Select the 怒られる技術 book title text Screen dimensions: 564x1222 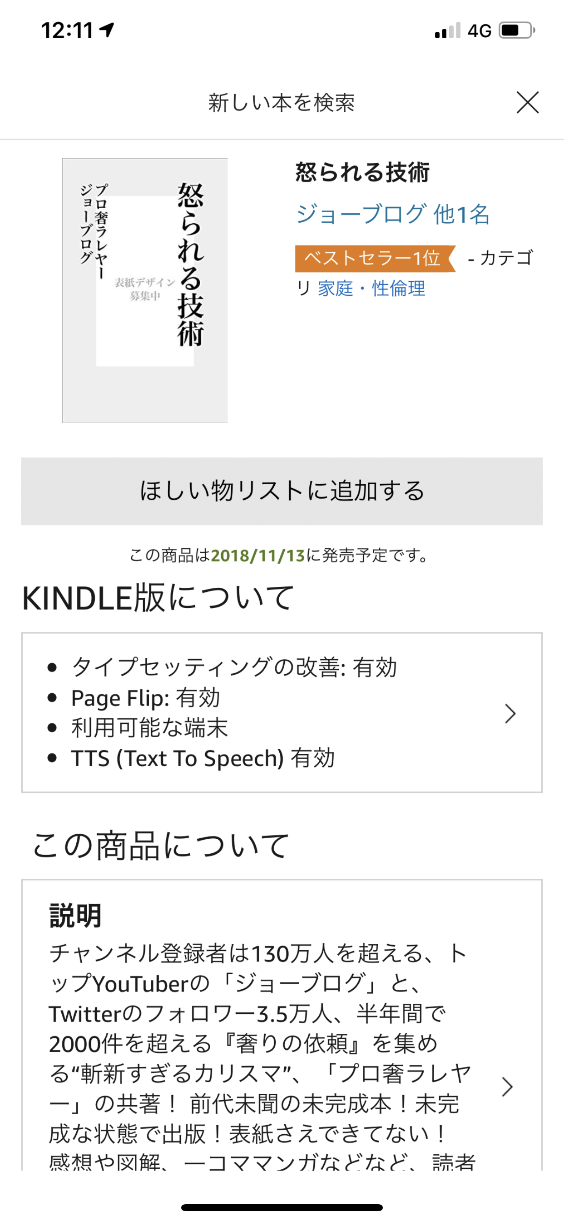[362, 172]
